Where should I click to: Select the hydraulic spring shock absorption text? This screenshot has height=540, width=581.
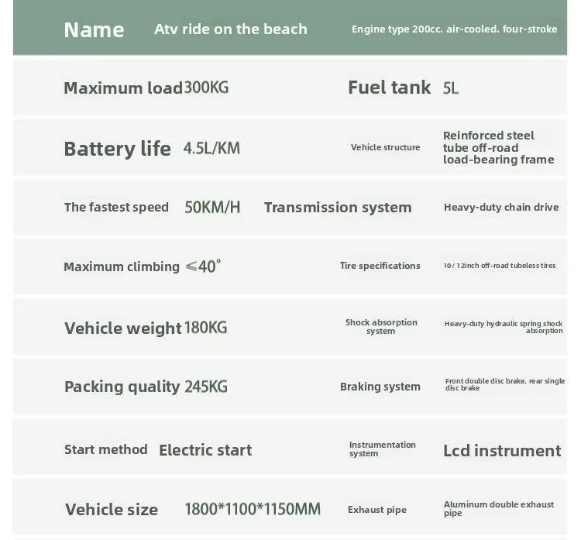(504, 327)
